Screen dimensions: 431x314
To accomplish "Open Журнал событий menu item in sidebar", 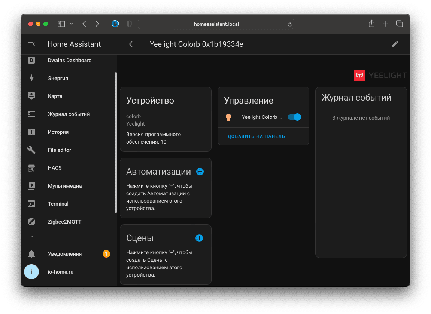I will [x=70, y=114].
